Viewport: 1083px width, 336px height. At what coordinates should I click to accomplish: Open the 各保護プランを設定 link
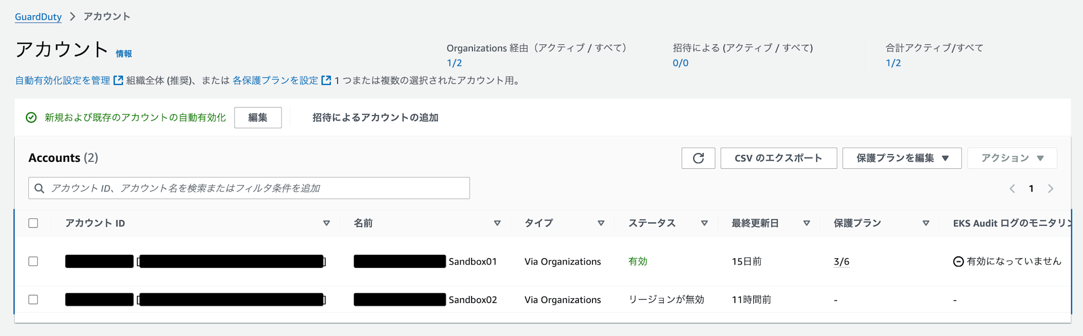tap(275, 81)
